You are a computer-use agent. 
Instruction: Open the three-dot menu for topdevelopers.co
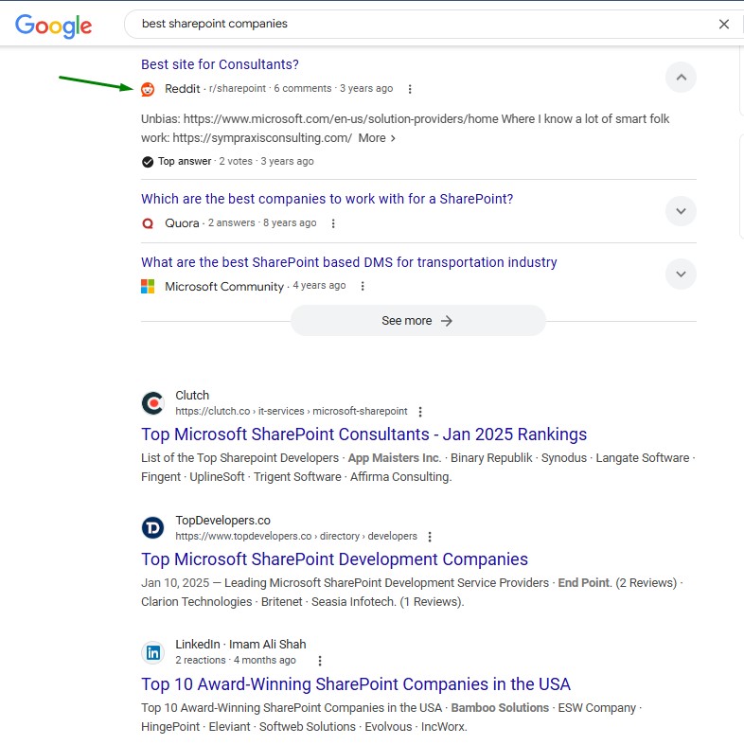[x=430, y=537]
